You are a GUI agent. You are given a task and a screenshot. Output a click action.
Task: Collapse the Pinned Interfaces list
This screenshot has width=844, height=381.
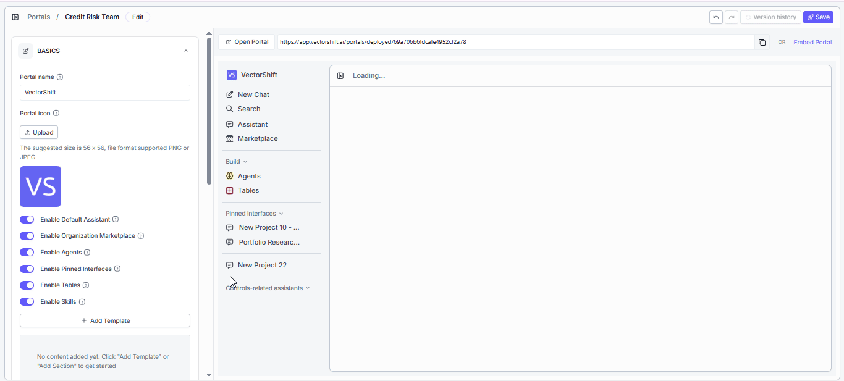(x=282, y=213)
